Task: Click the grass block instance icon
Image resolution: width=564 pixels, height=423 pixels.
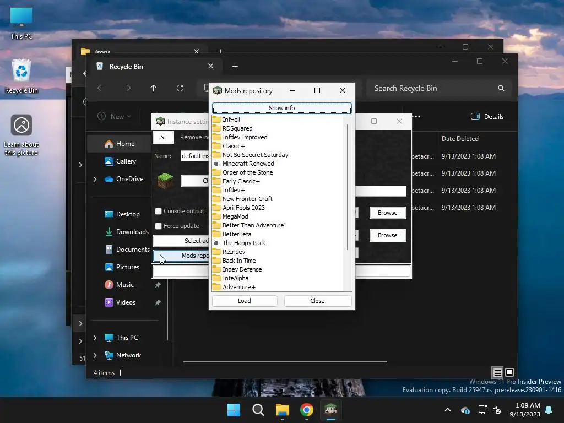Action: click(x=165, y=181)
